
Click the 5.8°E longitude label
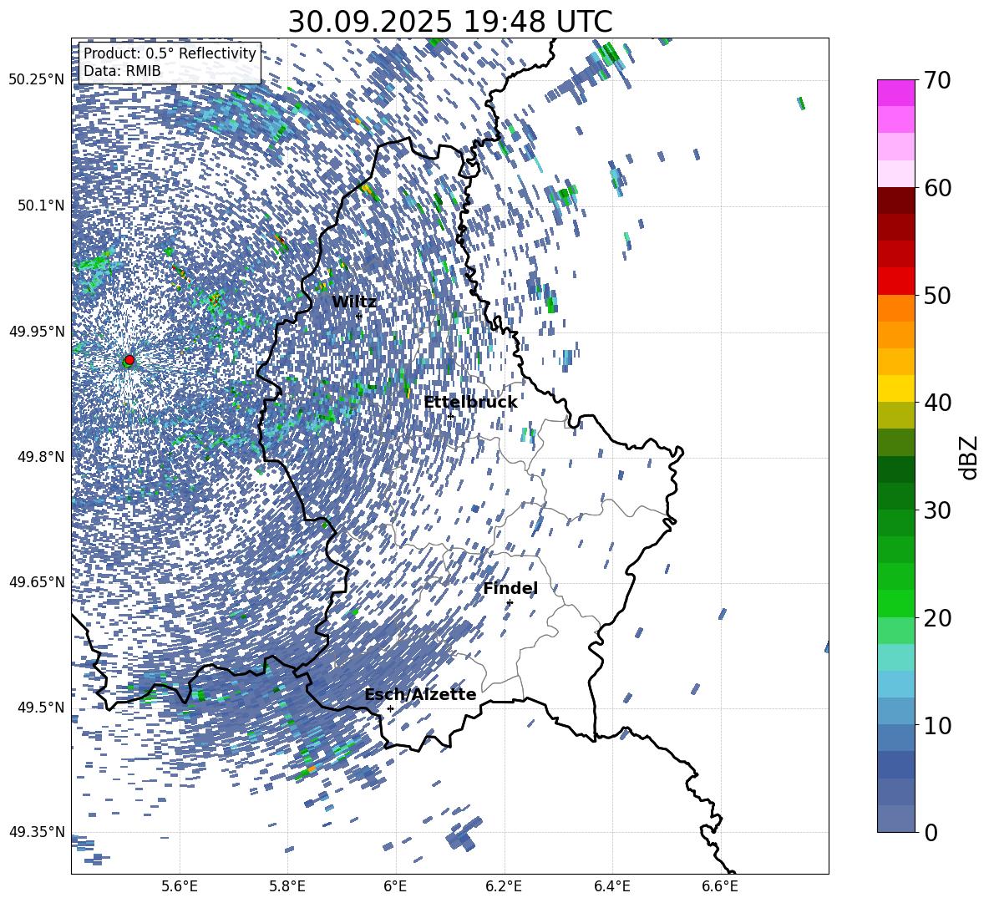(x=287, y=886)
